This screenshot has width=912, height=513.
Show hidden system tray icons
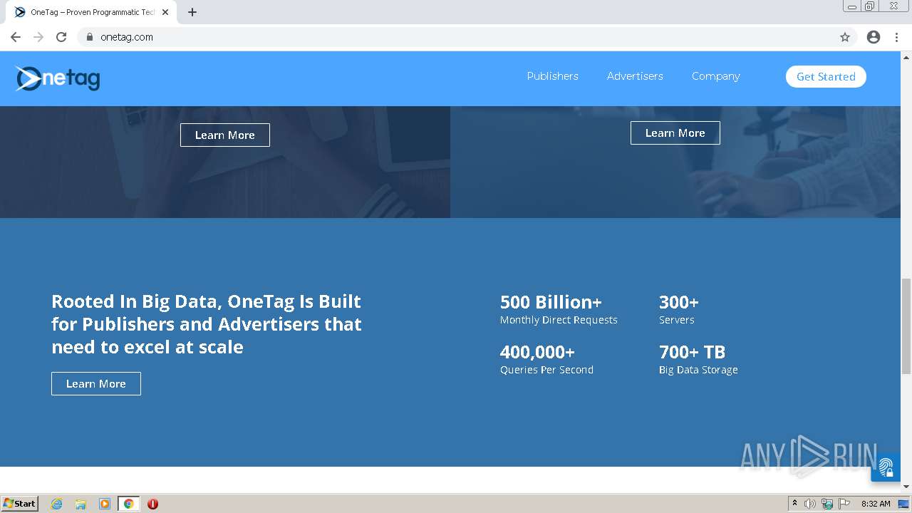tap(794, 504)
